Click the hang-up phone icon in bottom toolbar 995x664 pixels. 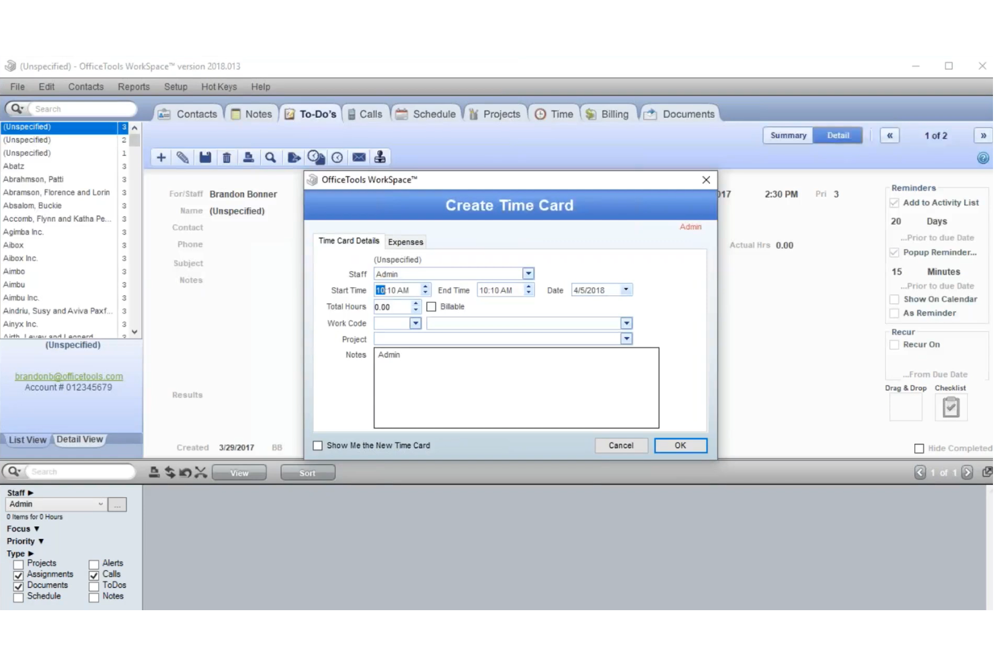(200, 472)
